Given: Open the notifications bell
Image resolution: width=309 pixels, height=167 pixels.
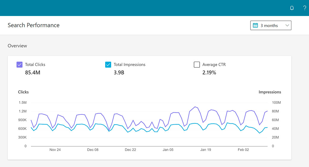Looking at the screenshot, I should tap(292, 8).
